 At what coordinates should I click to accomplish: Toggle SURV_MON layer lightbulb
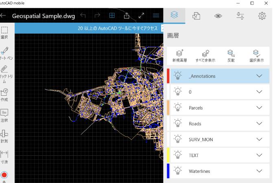pos(178,139)
